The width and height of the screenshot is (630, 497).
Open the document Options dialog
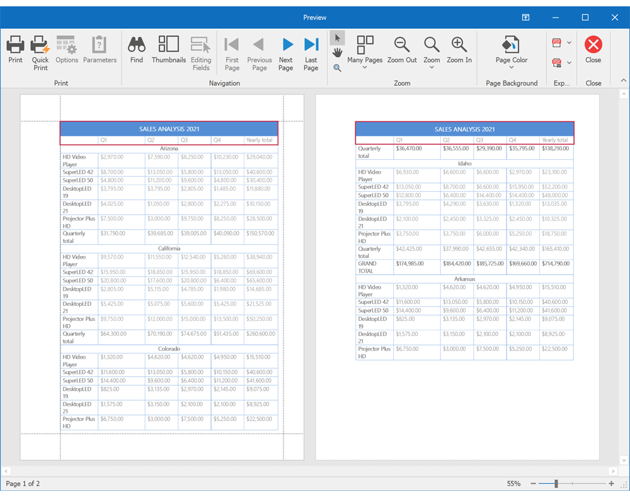pos(67,49)
